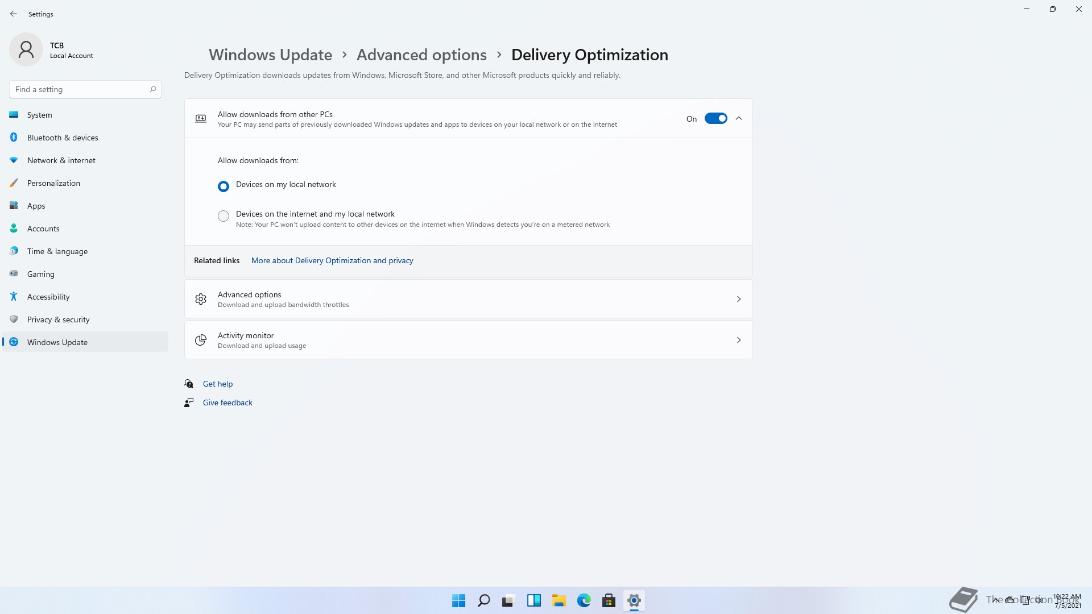Select Windows Update in sidebar
1092x614 pixels.
(x=85, y=342)
